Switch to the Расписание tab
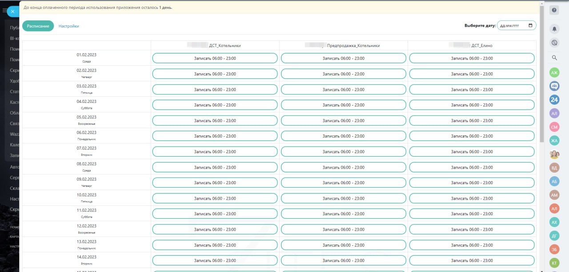569x272 pixels. pyautogui.click(x=38, y=26)
